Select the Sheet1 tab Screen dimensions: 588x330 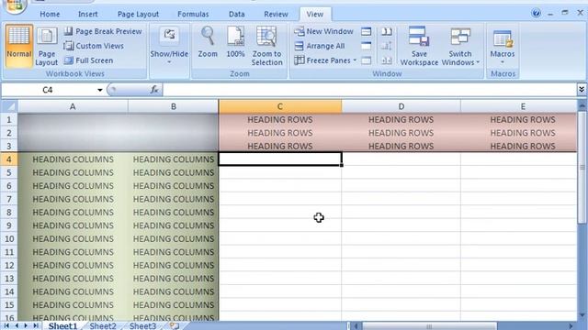click(62, 326)
